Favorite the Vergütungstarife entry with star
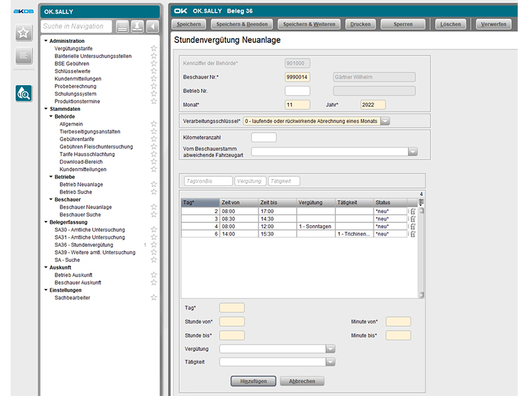The width and height of the screenshot is (529, 396). (153, 49)
